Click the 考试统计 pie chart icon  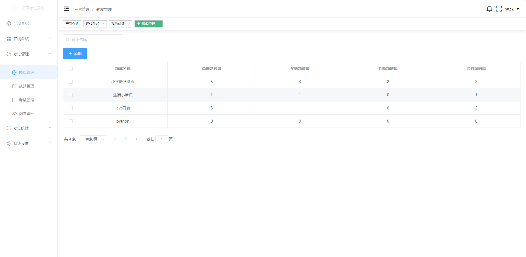pos(9,128)
